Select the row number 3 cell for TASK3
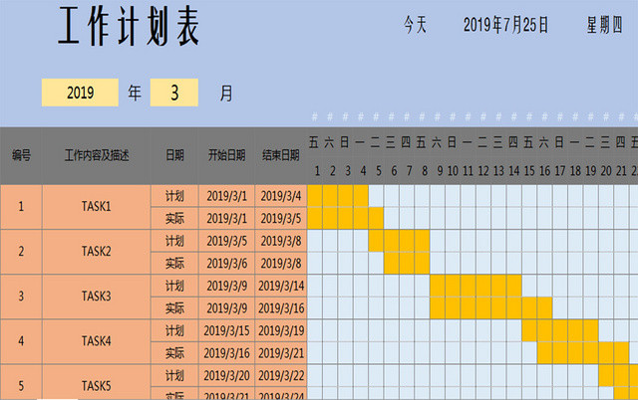 coord(21,297)
